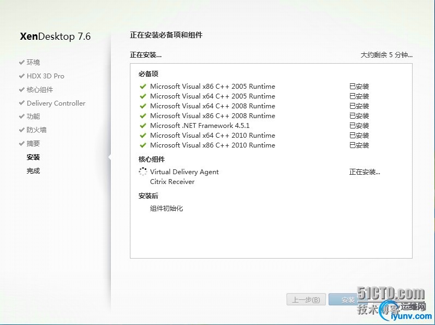
Task: Click 'Microsoft Visual x64 C++ 2005 Runtime' text
Action: pos(212,96)
